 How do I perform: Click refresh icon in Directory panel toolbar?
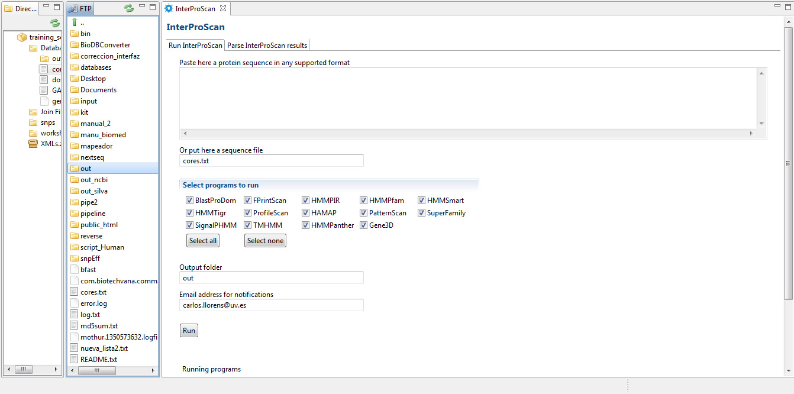pyautogui.click(x=55, y=23)
